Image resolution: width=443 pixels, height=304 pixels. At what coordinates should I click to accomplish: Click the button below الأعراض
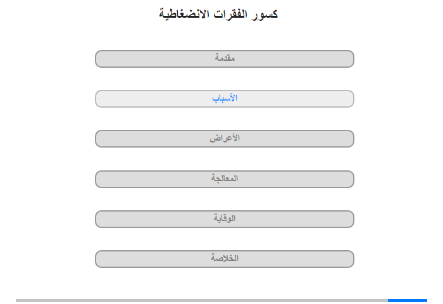[224, 179]
